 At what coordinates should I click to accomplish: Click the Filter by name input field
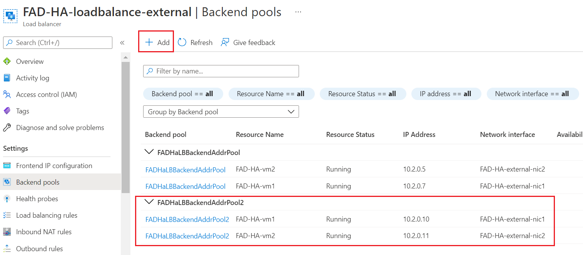click(x=221, y=71)
